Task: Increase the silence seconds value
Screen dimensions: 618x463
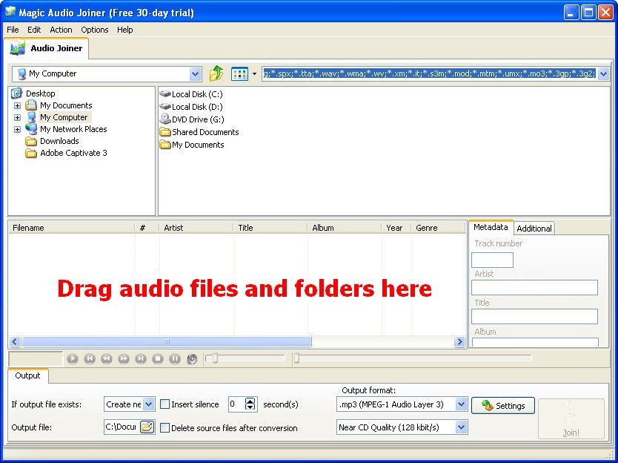Action: click(x=250, y=401)
